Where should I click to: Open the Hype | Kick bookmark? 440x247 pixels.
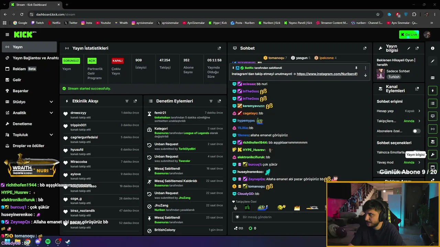click(x=218, y=23)
